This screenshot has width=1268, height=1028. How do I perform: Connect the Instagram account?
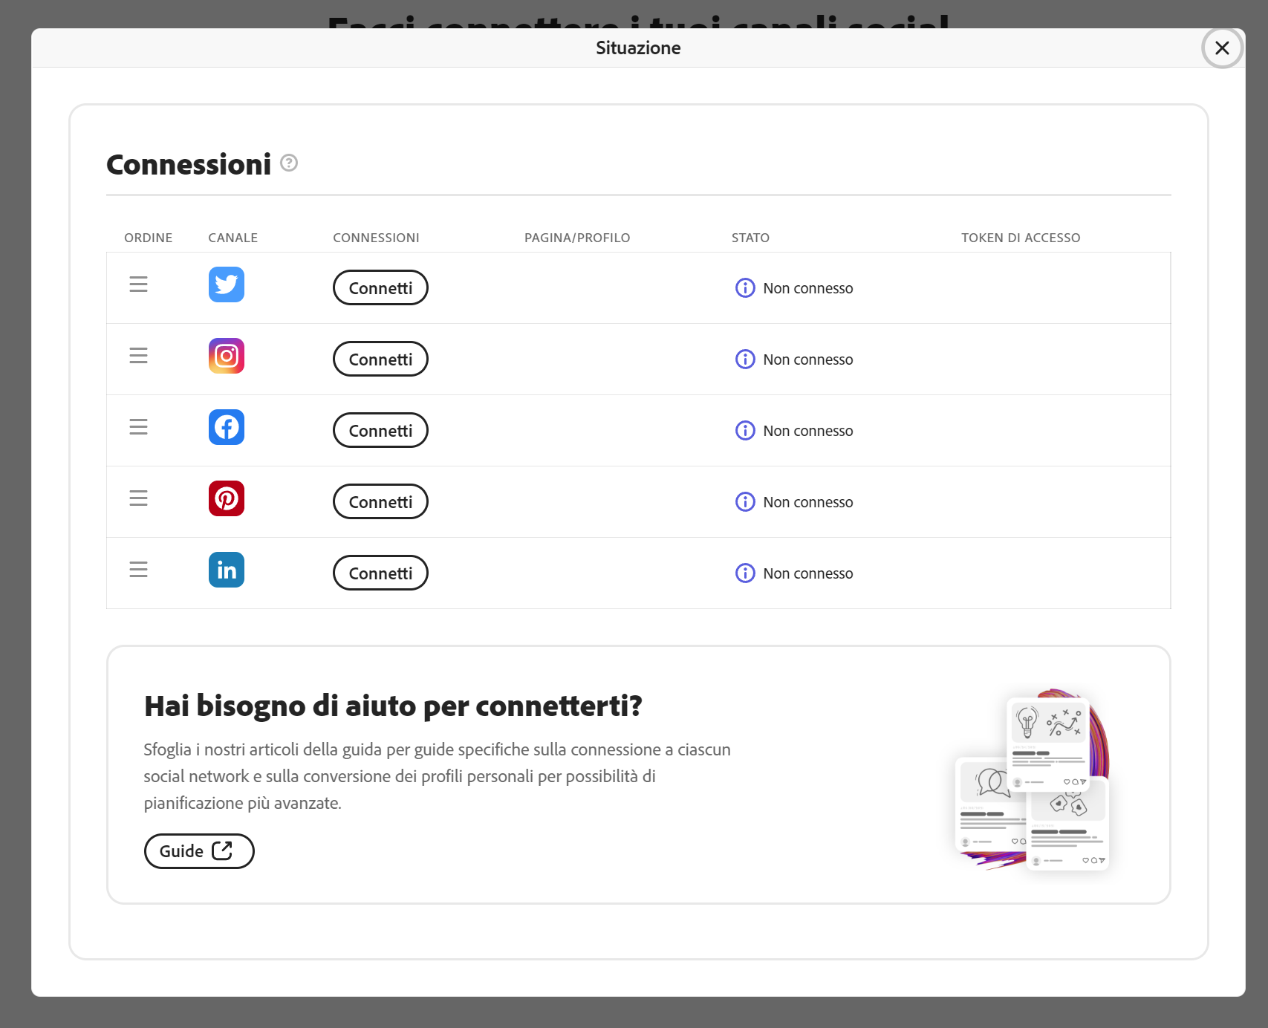(x=380, y=359)
